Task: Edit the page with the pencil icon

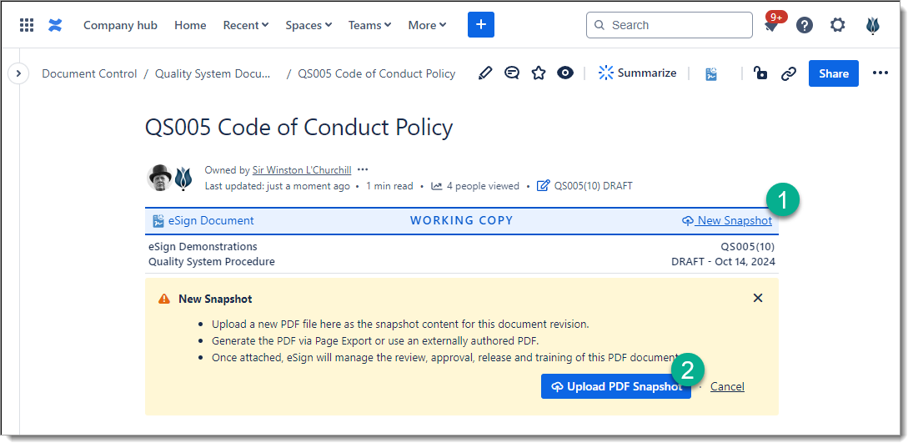Action: click(485, 73)
